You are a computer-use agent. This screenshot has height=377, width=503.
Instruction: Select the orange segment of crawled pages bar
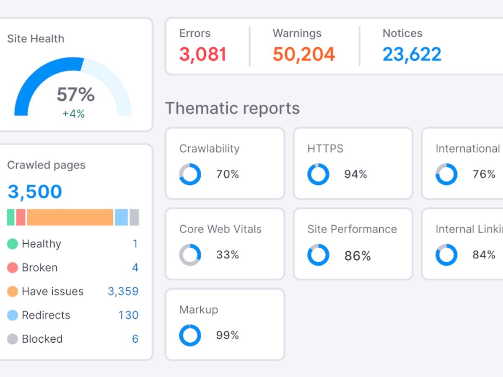(70, 217)
